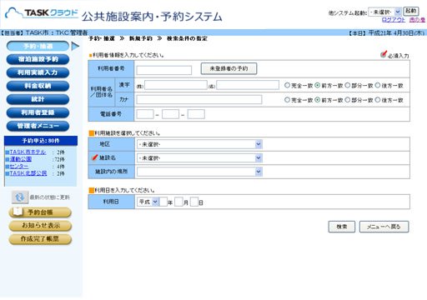Image resolution: width=427 pixels, height=300 pixels.
Task: Click the 作成完了帳票 button
Action: pos(40,239)
